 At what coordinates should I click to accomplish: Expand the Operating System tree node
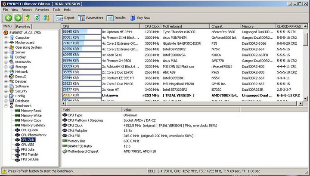6,47
